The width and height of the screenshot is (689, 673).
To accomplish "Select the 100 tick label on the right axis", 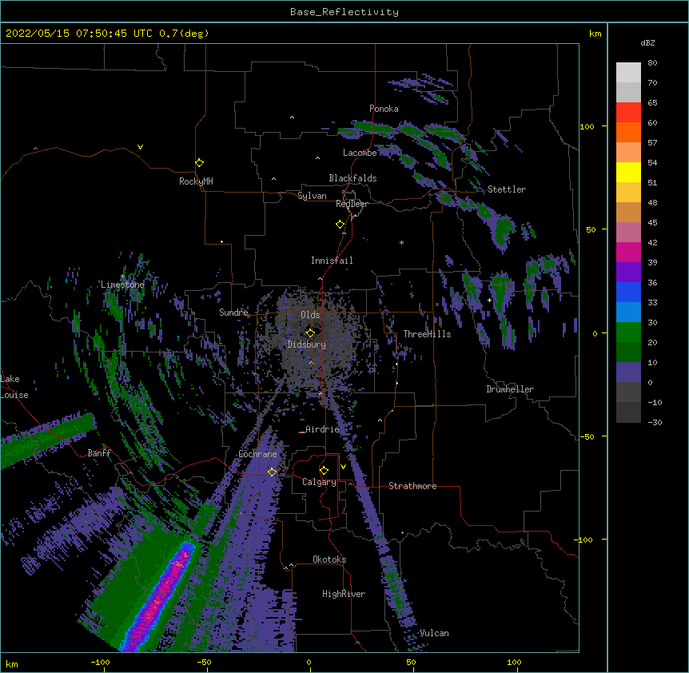I will (587, 126).
